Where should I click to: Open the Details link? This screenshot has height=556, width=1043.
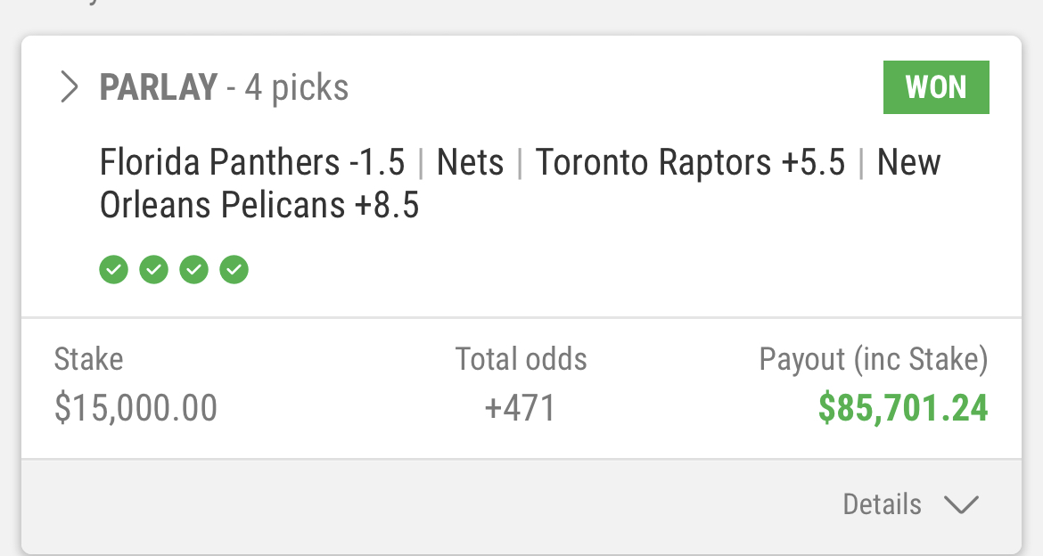(x=883, y=504)
